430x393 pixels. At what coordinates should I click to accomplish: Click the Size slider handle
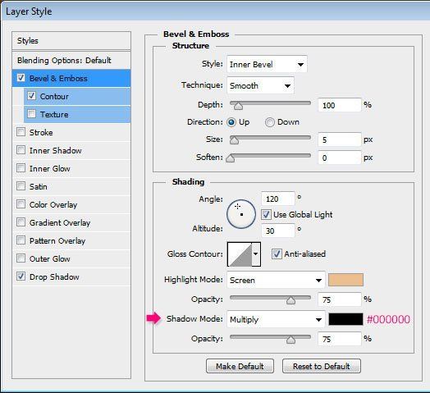point(234,140)
